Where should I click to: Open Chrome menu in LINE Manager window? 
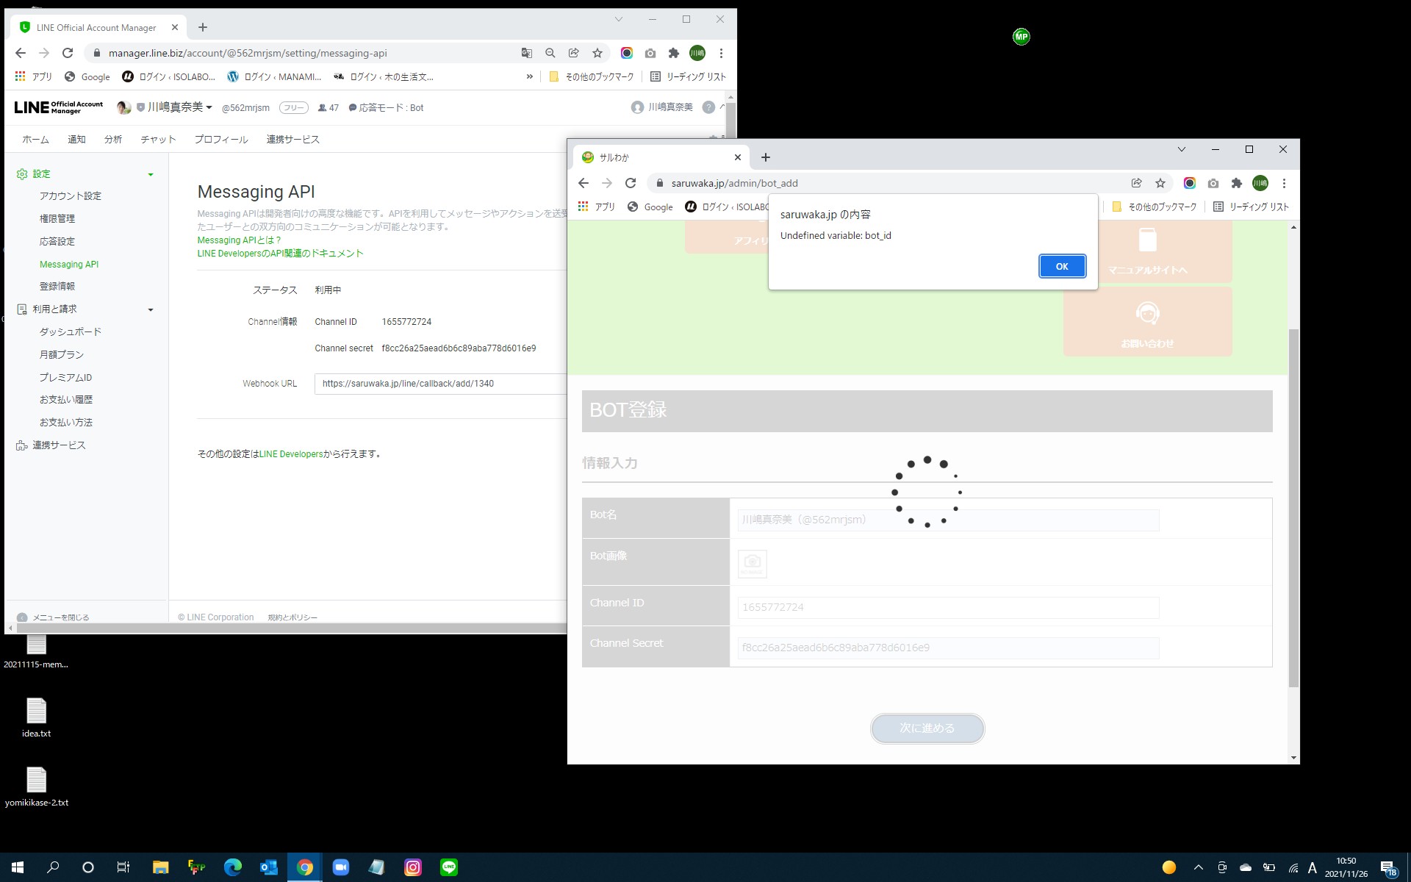tap(721, 53)
